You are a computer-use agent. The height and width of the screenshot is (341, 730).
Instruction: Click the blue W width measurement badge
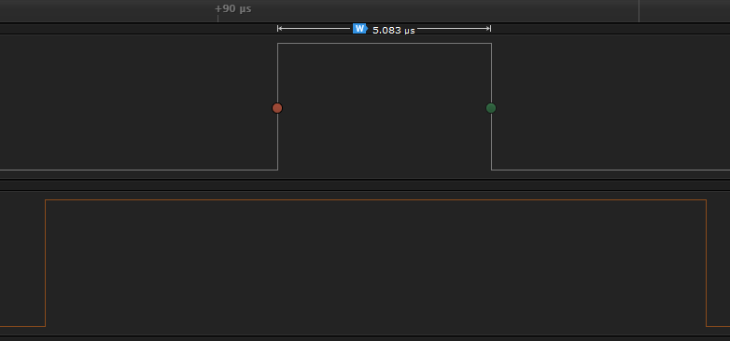360,29
